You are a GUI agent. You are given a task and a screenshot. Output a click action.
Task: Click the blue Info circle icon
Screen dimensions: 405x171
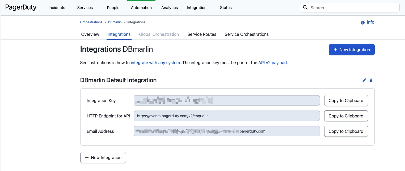tap(362, 23)
